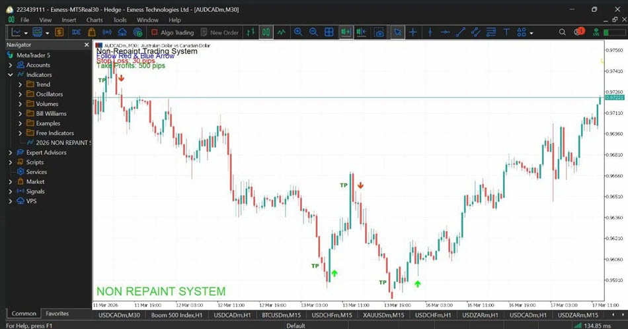The image size is (628, 329).
Task: Select the Common tab in Navigator
Action: pyautogui.click(x=24, y=313)
